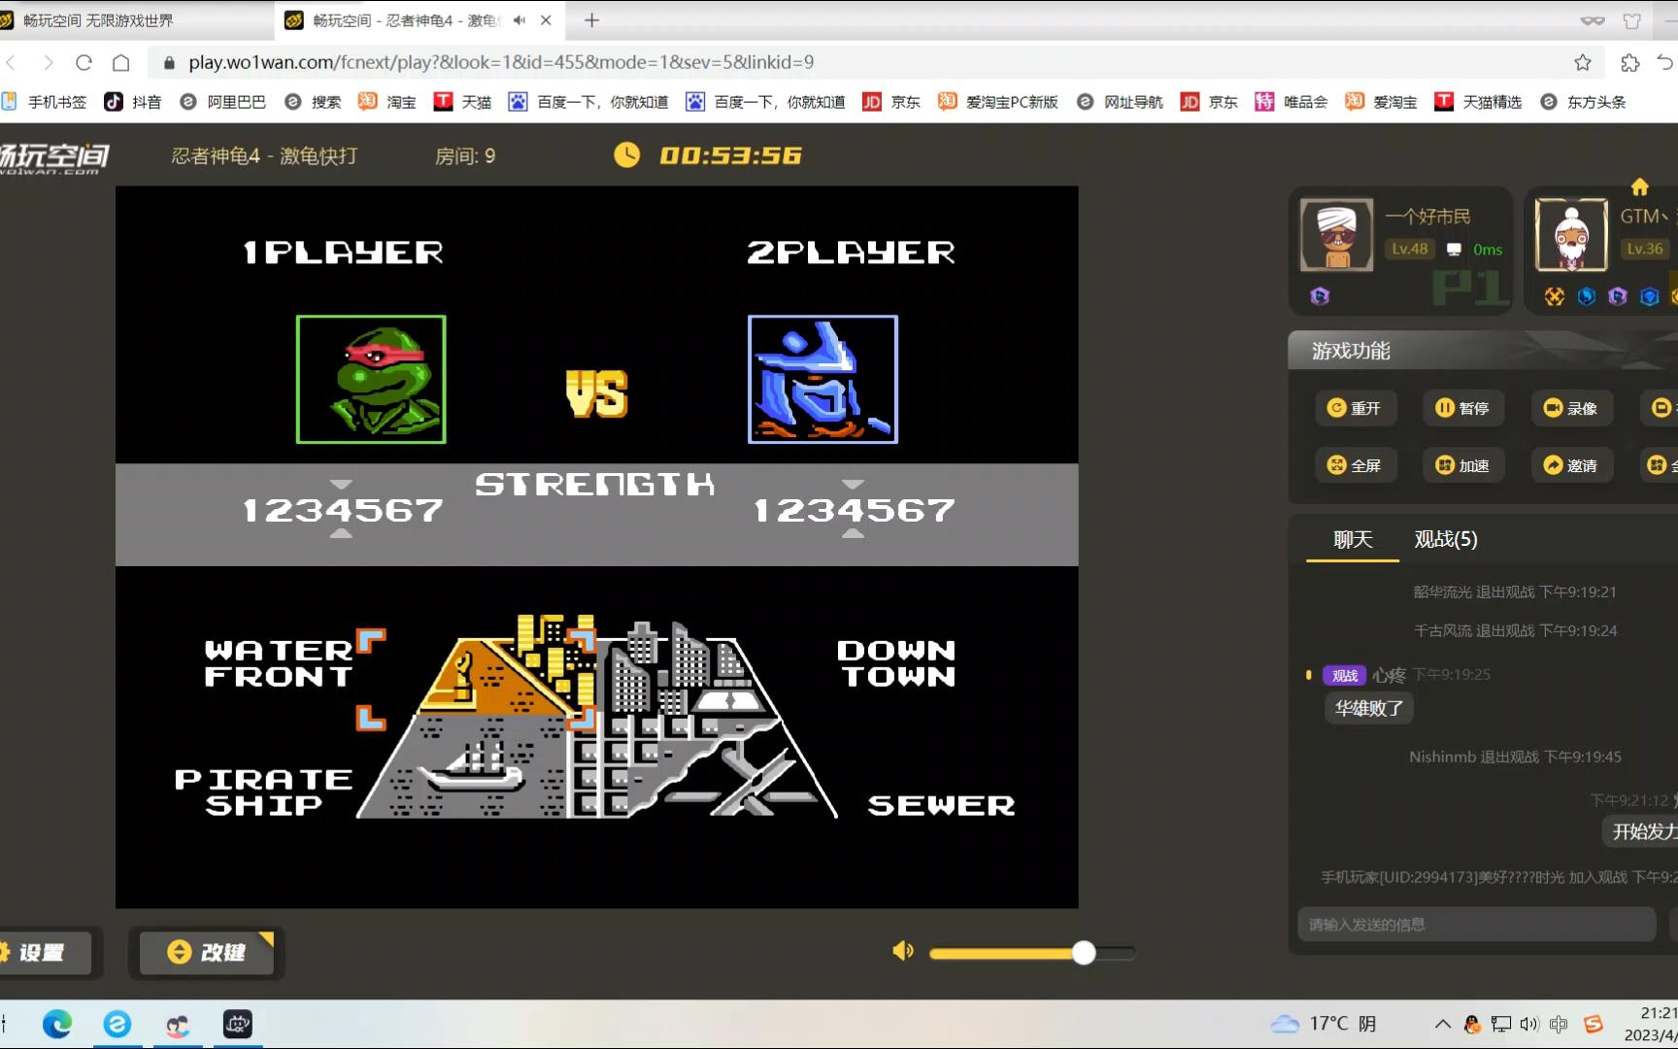Speed up game with 加速 button
Image resolution: width=1678 pixels, height=1049 pixels.
pyautogui.click(x=1462, y=465)
